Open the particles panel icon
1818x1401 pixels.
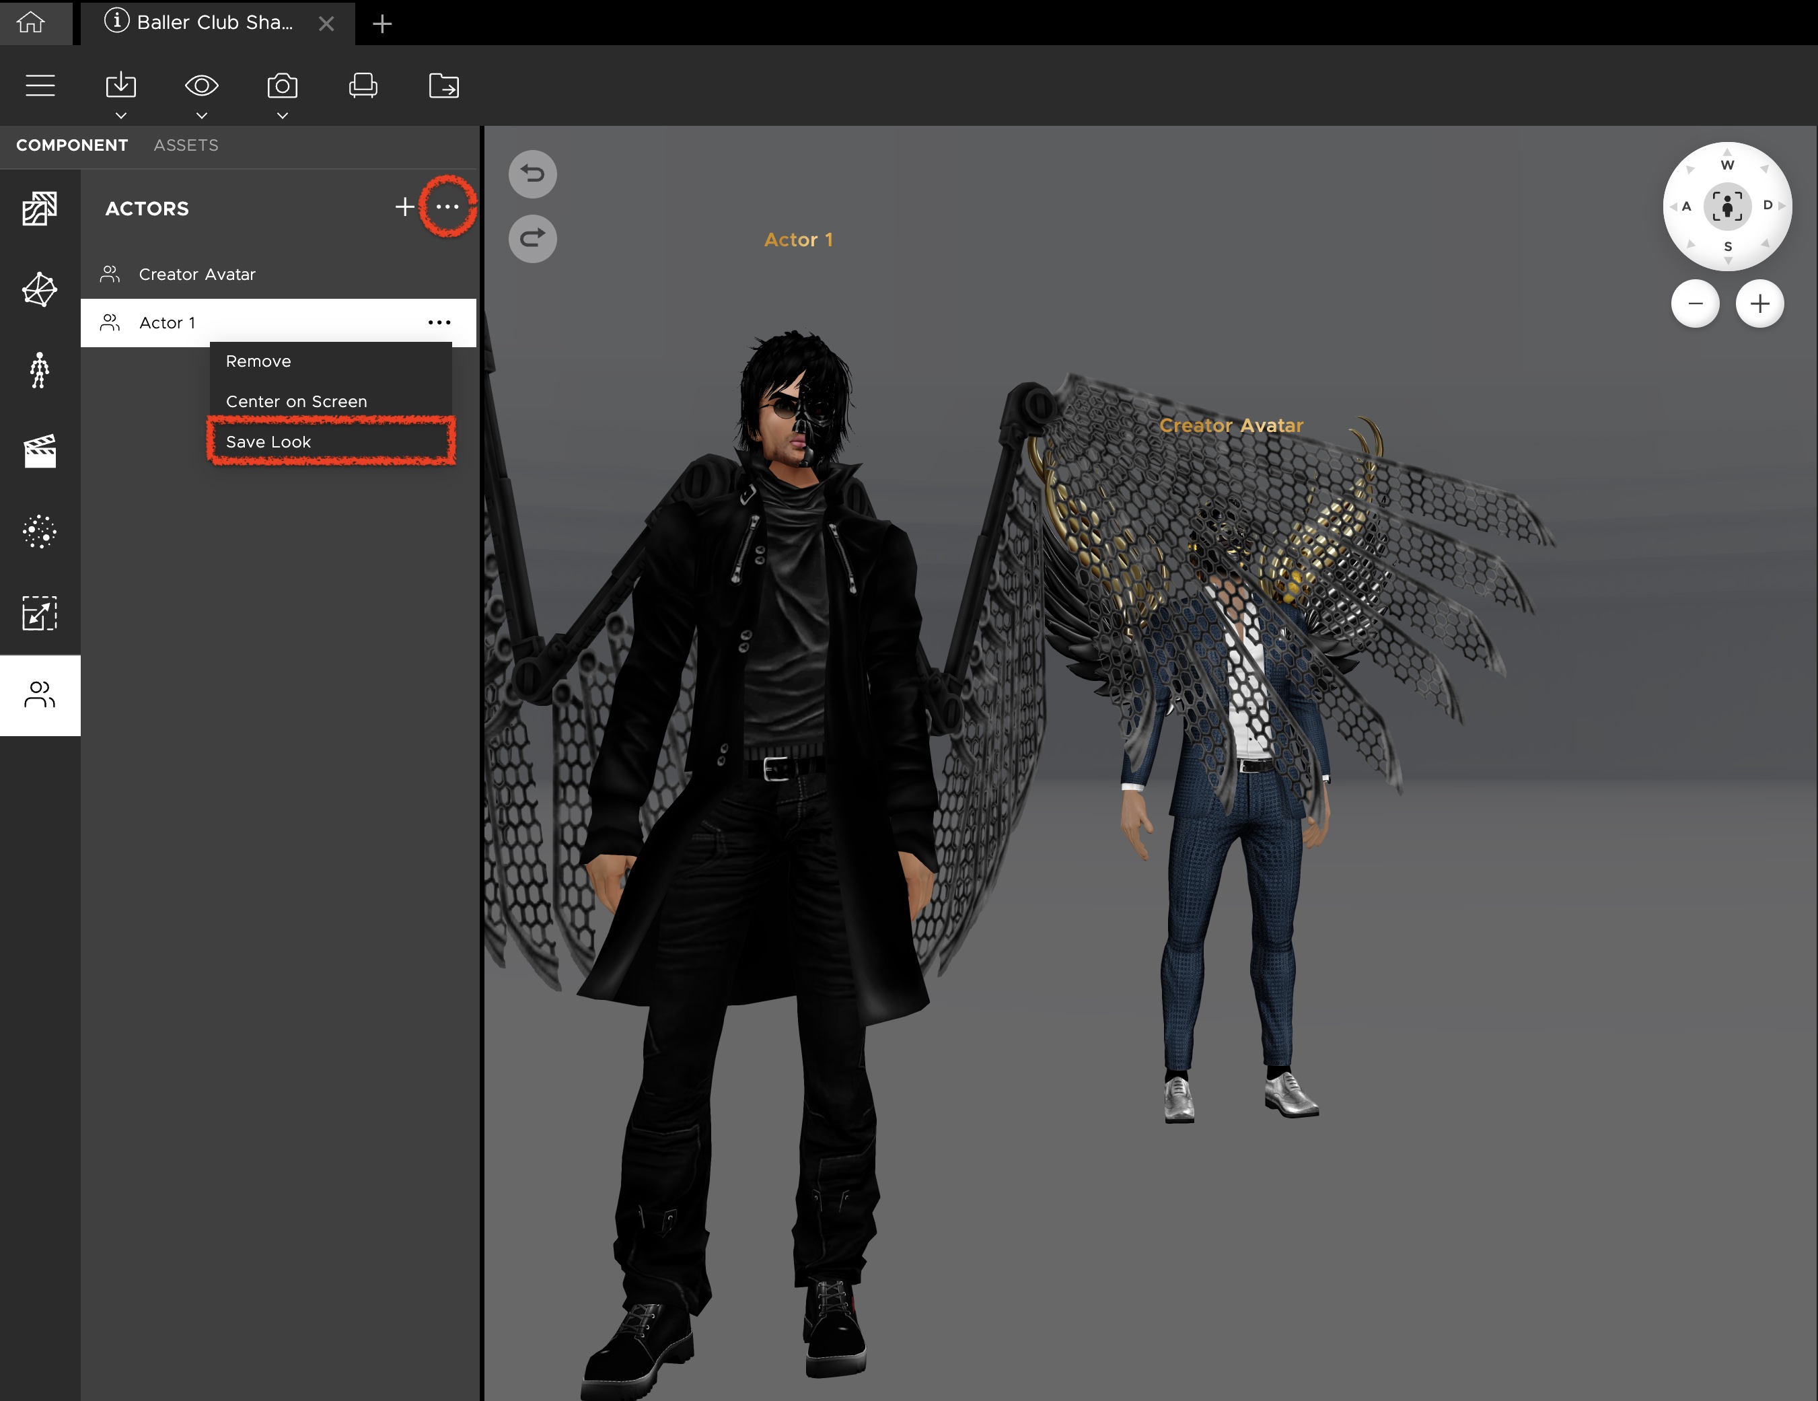(39, 532)
